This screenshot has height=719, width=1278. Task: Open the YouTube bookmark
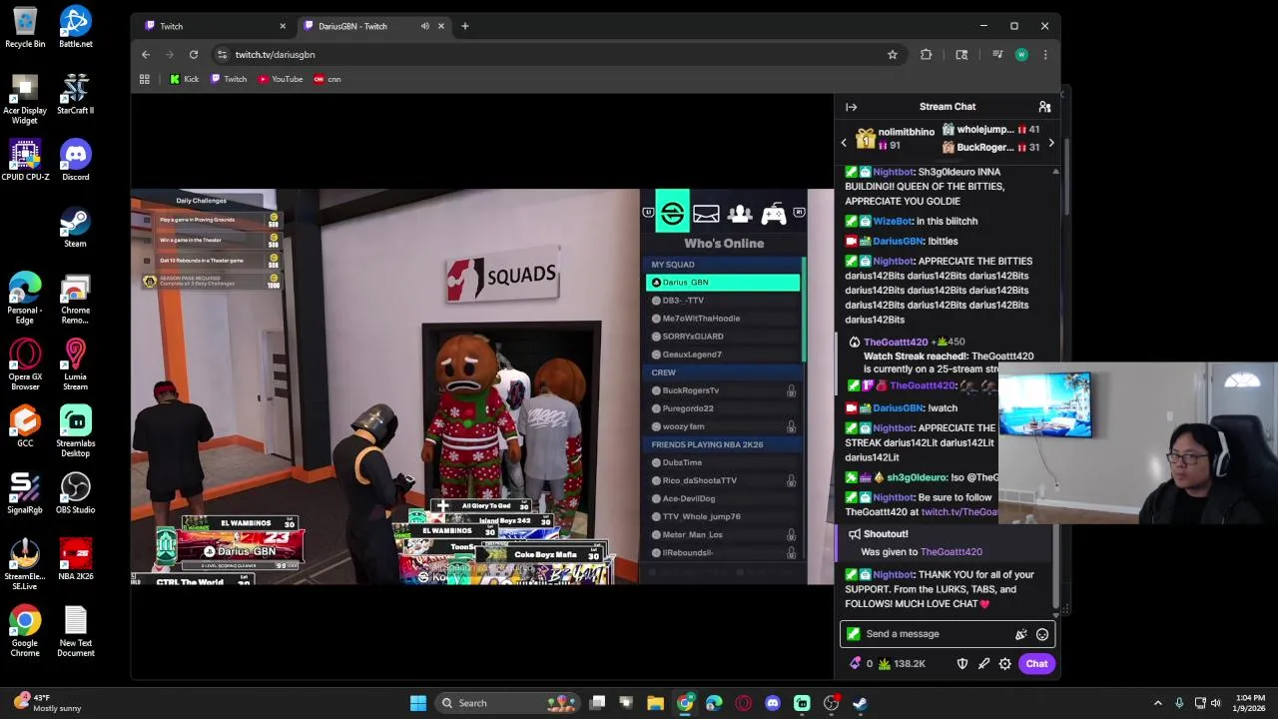(x=281, y=79)
